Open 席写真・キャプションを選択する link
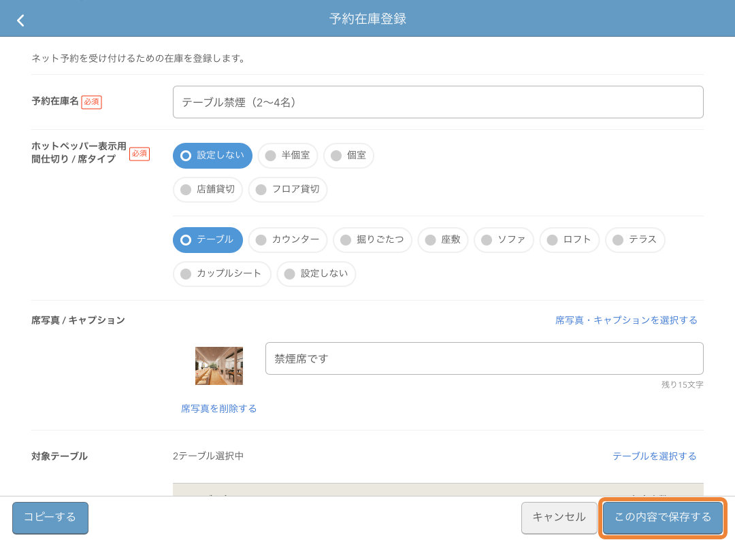Image resolution: width=735 pixels, height=540 pixels. (626, 320)
